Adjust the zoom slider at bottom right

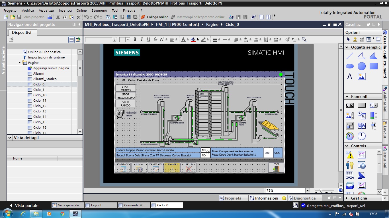[x=320, y=190]
